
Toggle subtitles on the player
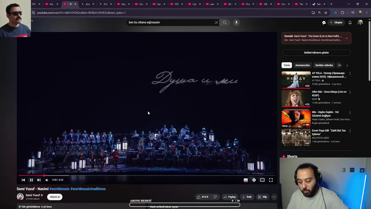(x=246, y=180)
